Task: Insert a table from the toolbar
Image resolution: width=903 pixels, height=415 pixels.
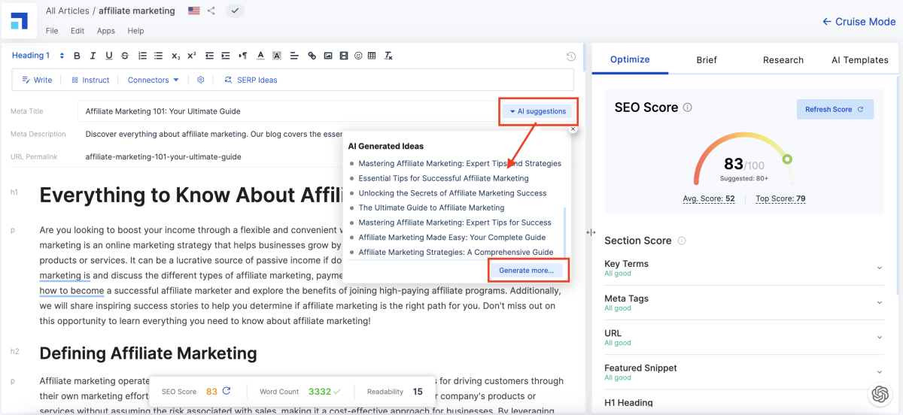Action: click(x=372, y=56)
